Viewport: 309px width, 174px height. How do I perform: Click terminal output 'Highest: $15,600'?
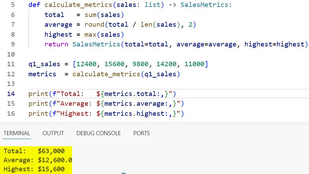[34, 169]
